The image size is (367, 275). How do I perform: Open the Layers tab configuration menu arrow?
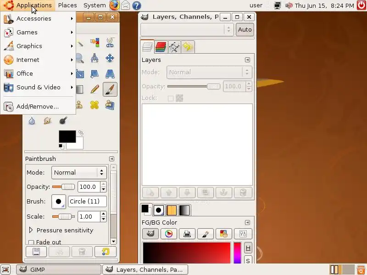click(x=247, y=60)
